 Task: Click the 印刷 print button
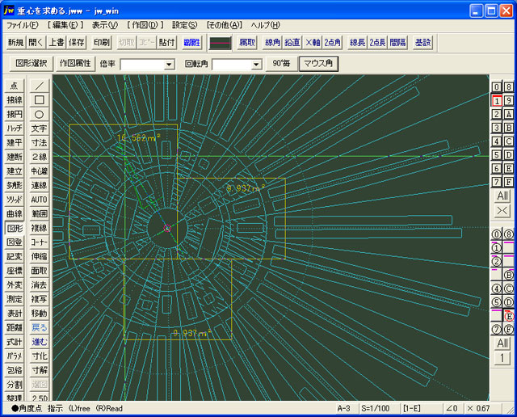click(102, 43)
